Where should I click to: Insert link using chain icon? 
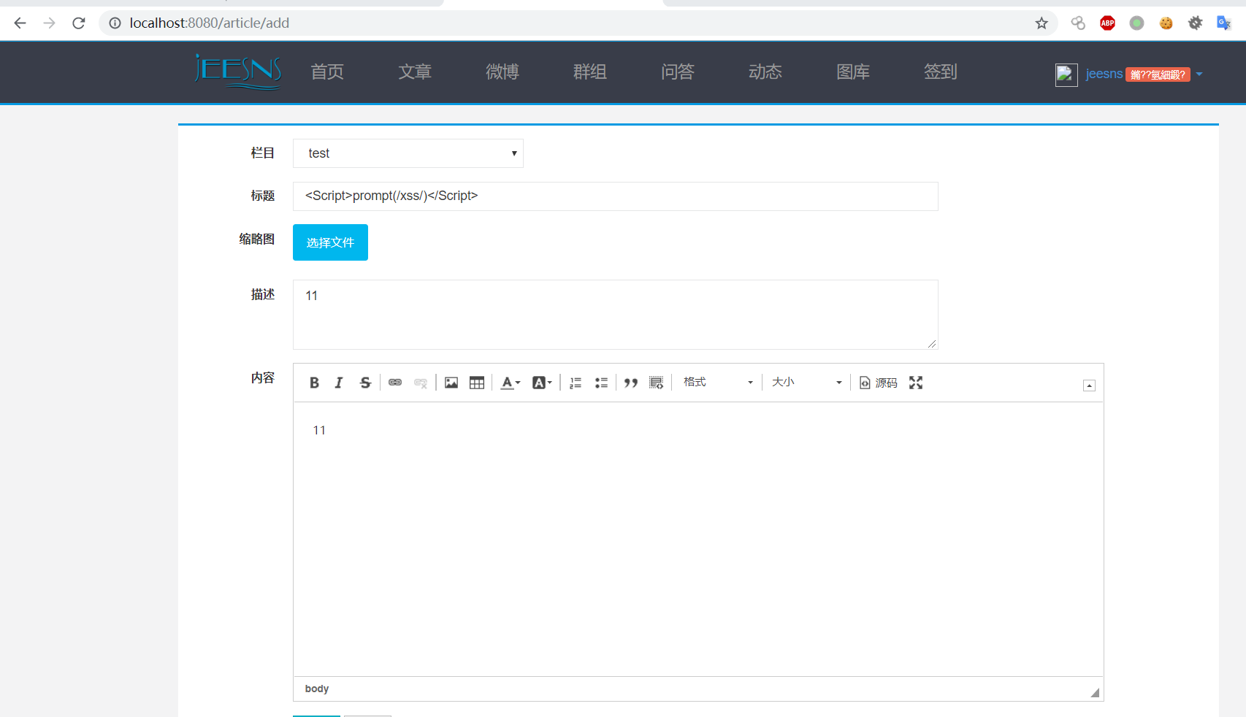[x=395, y=383]
